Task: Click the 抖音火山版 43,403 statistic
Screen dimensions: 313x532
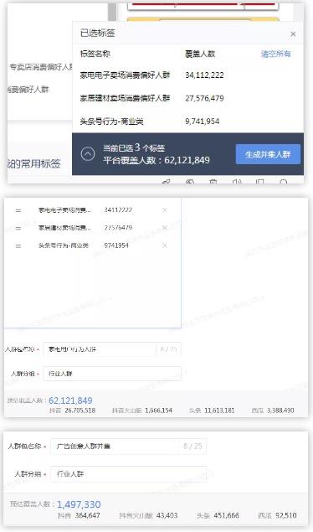Action: click(x=148, y=515)
